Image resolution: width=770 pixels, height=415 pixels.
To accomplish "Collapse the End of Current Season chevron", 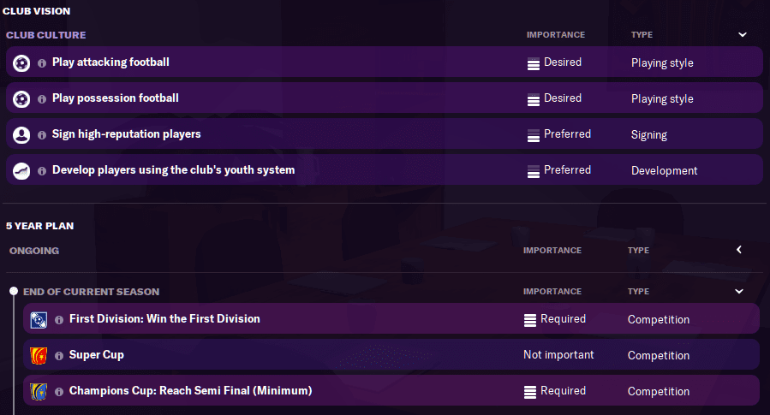I will click(739, 292).
